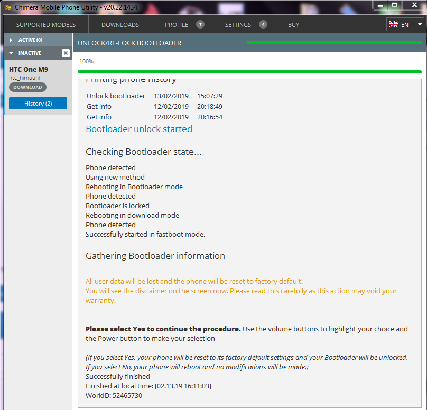Open History (2) for the phone
The image size is (427, 410).
[x=38, y=104]
